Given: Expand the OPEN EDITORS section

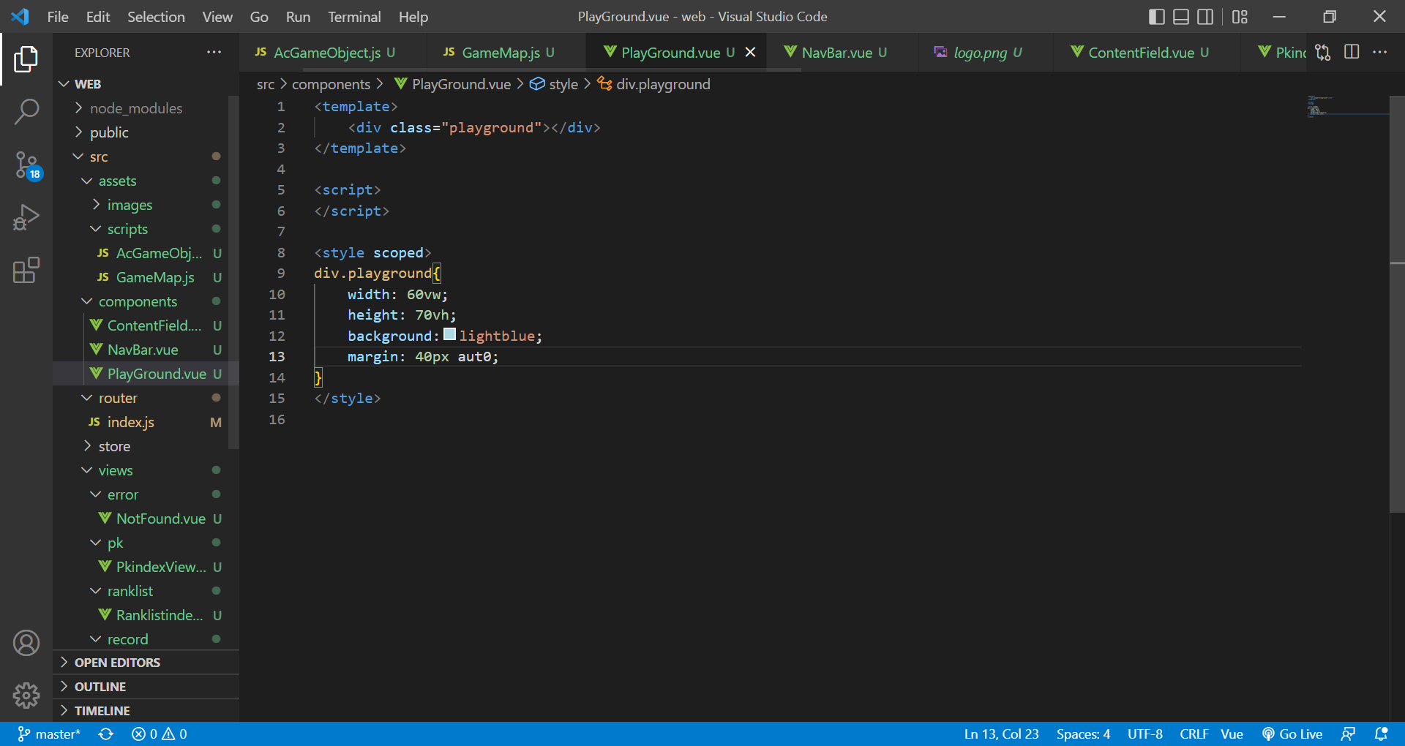Looking at the screenshot, I should [x=146, y=662].
